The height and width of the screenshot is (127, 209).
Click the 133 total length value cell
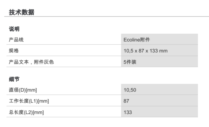[x=128, y=112]
